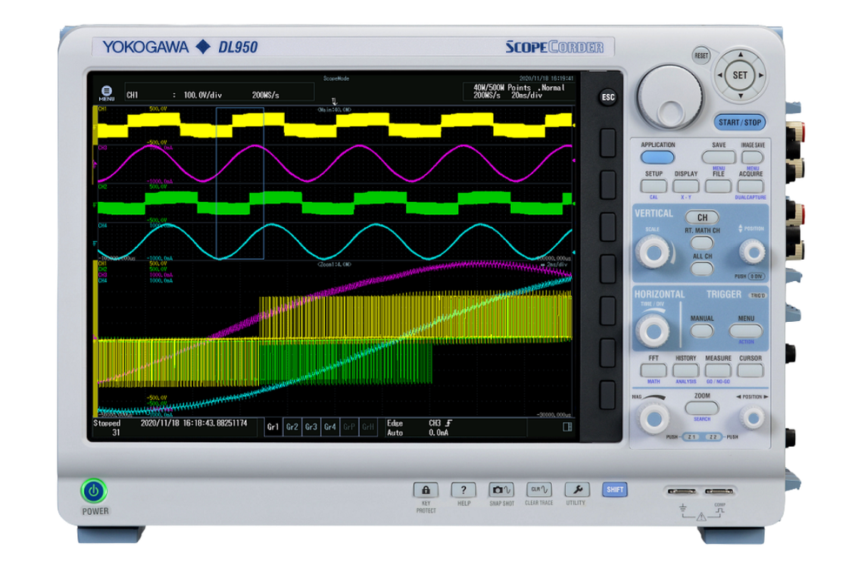Image resolution: width=852 pixels, height=568 pixels.
Task: Open Help via the question mark icon
Action: click(462, 491)
